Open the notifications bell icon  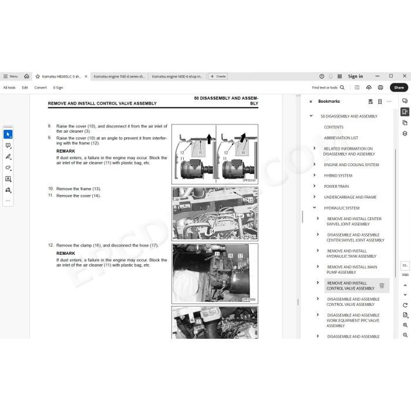[x=331, y=76]
